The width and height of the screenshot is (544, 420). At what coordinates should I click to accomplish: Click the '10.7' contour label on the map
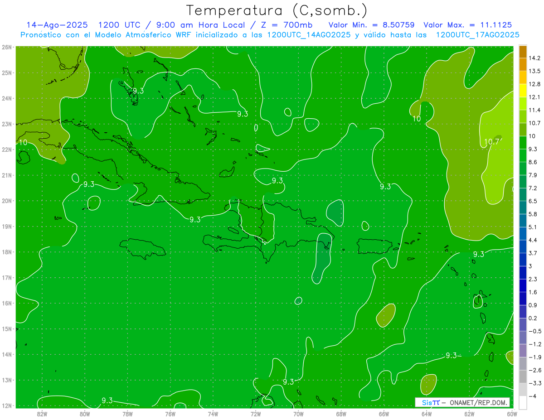click(x=491, y=142)
